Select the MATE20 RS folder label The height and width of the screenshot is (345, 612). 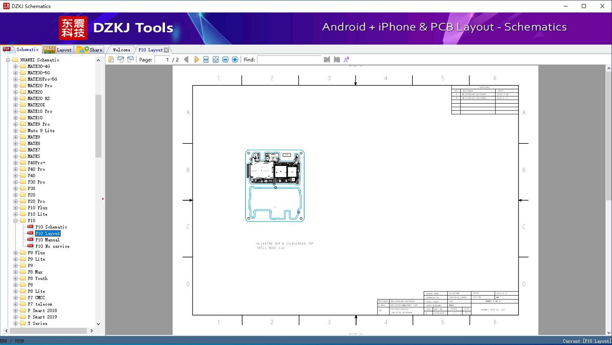[x=39, y=98]
